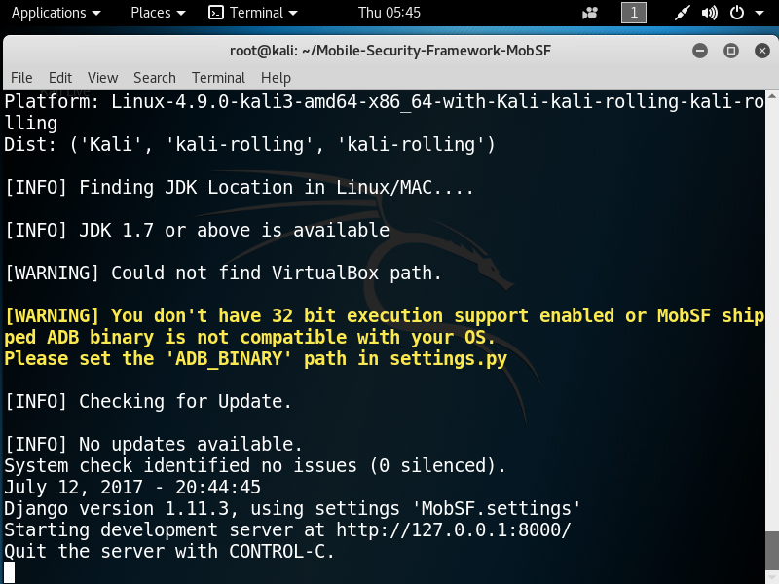The image size is (779, 584).
Task: Click the volume speaker icon
Action: [x=709, y=13]
